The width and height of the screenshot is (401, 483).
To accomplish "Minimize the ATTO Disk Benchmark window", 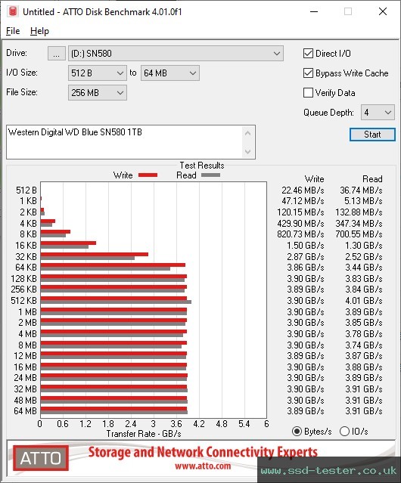I will pyautogui.click(x=314, y=11).
